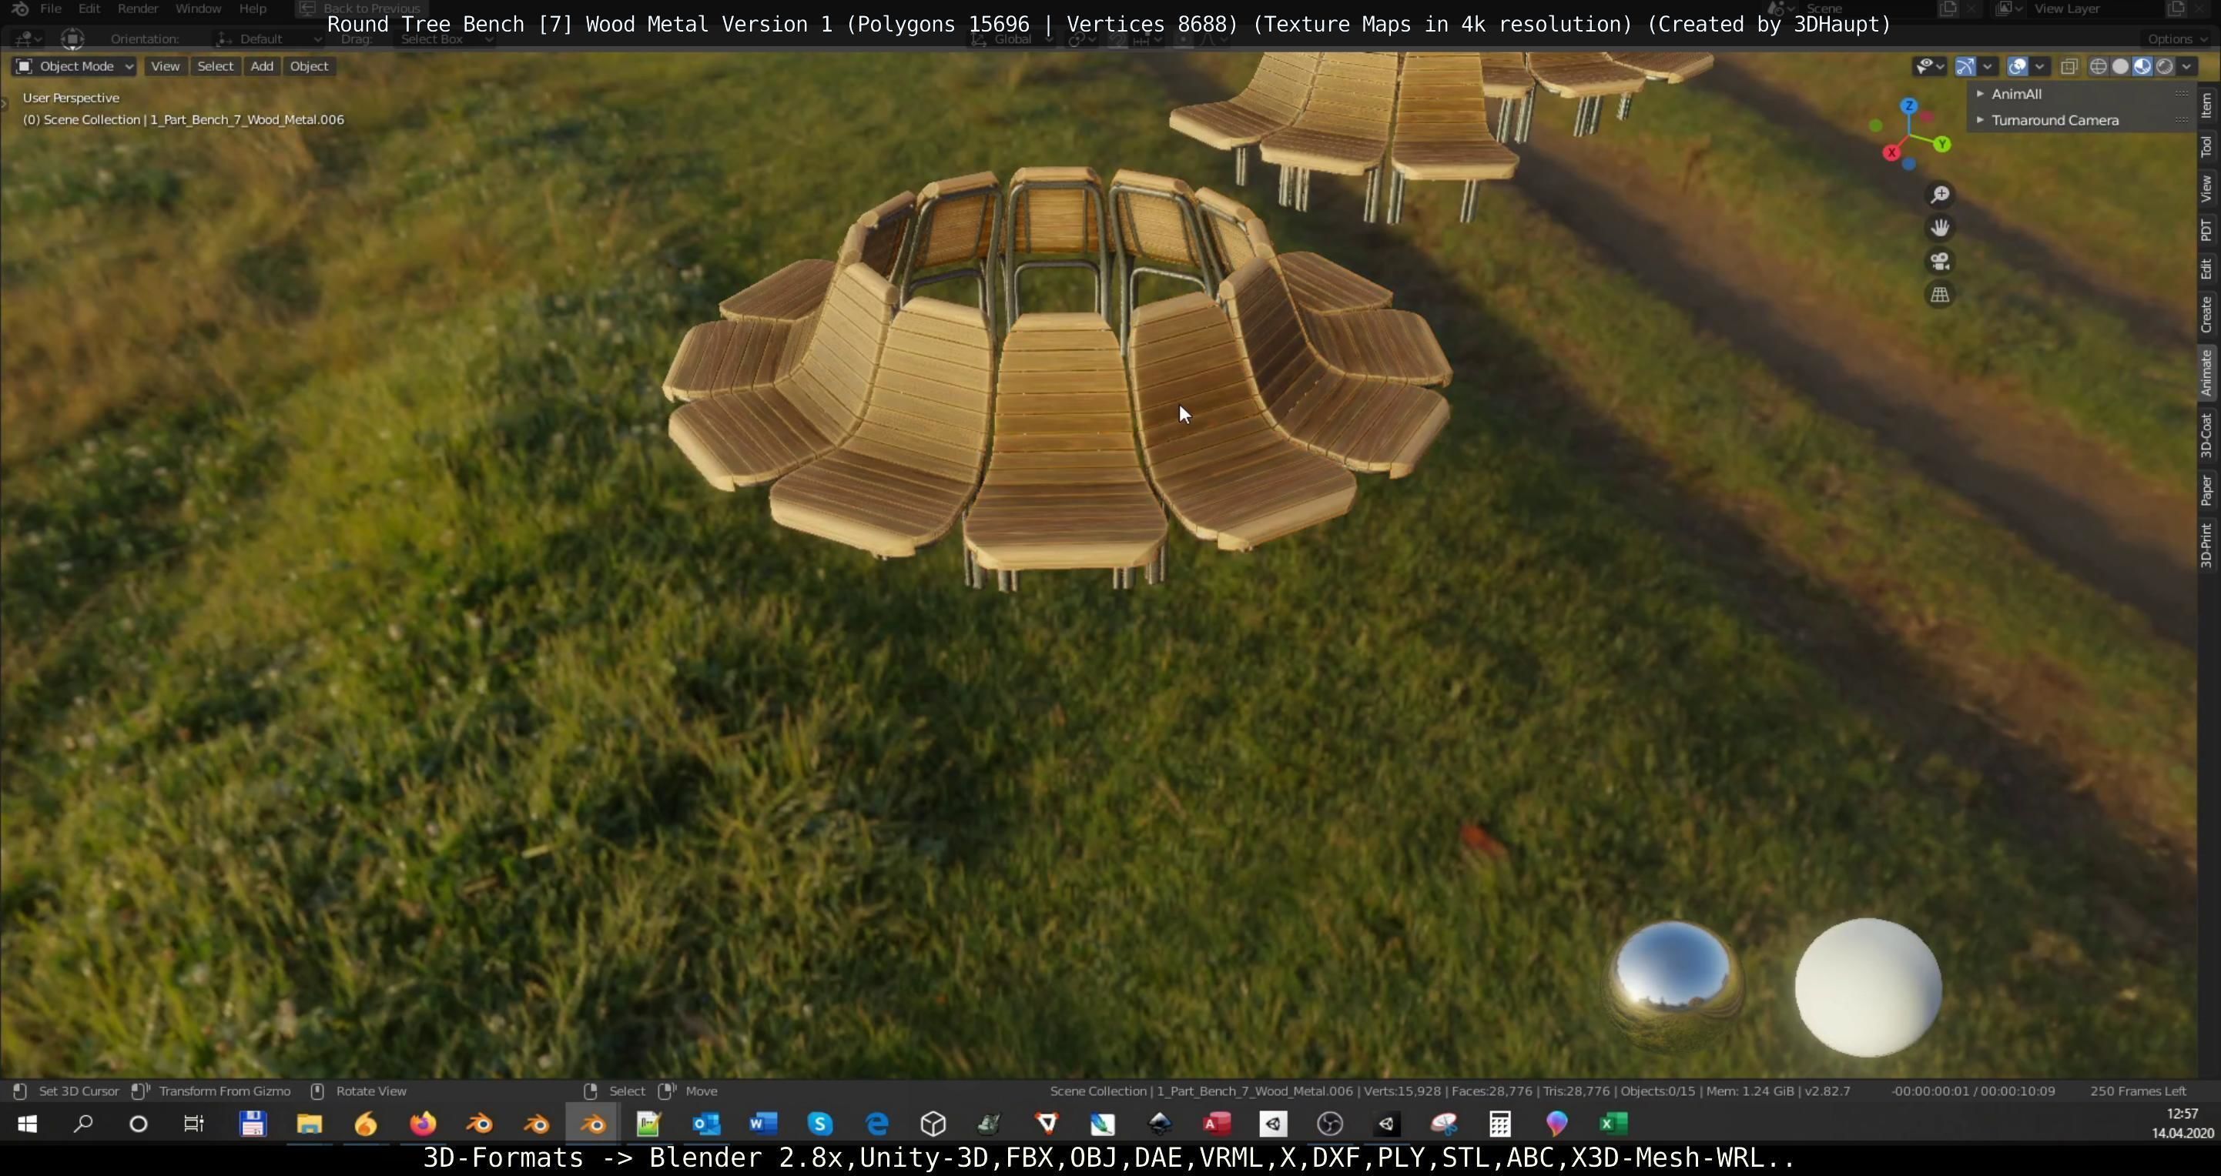The width and height of the screenshot is (2221, 1176).
Task: Open the Object Mode dropdown
Action: [75, 66]
